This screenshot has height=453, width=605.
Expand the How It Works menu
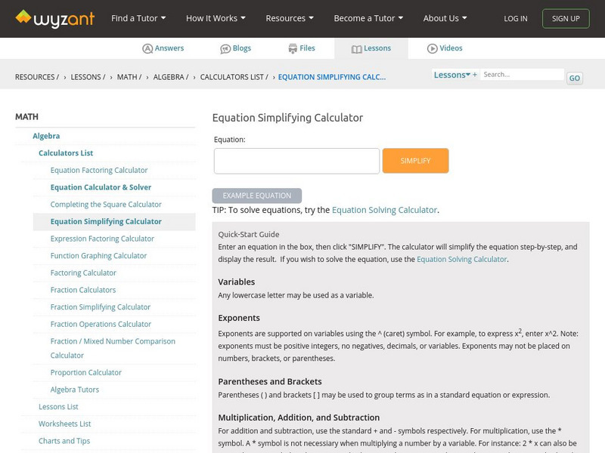coord(216,18)
